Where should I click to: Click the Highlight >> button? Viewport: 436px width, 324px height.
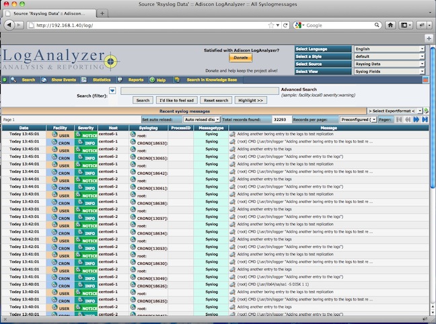point(250,100)
